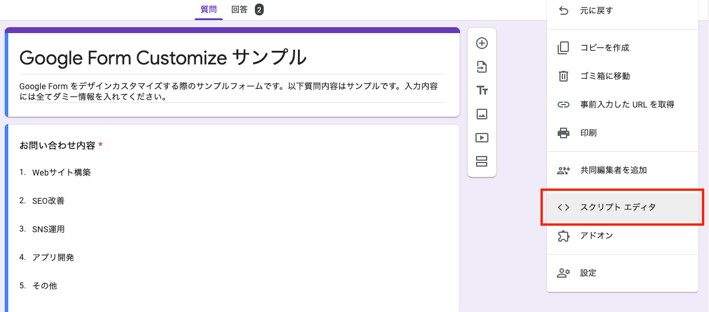Open the 回答 tab
The image size is (709, 312).
[239, 9]
